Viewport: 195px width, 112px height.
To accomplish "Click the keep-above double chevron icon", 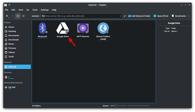I will point(9,5).
